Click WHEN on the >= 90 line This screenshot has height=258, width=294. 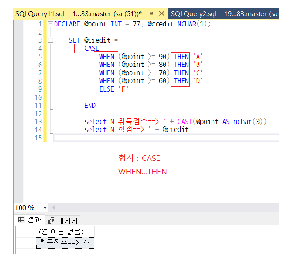coord(107,57)
